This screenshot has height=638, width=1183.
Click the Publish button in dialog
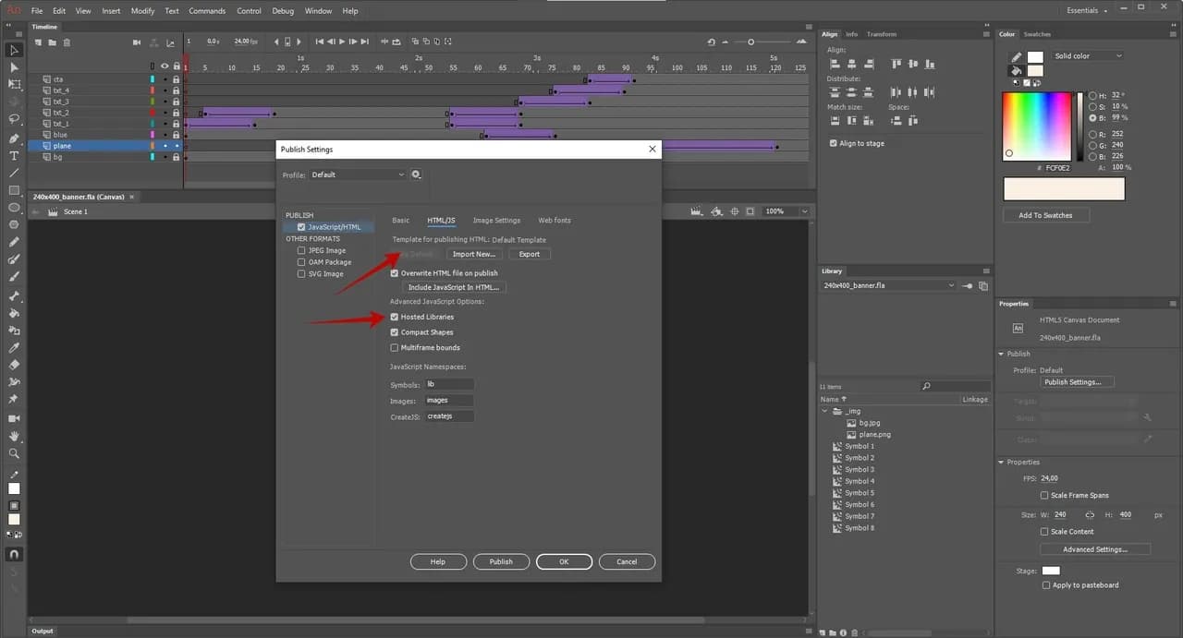[x=501, y=561]
